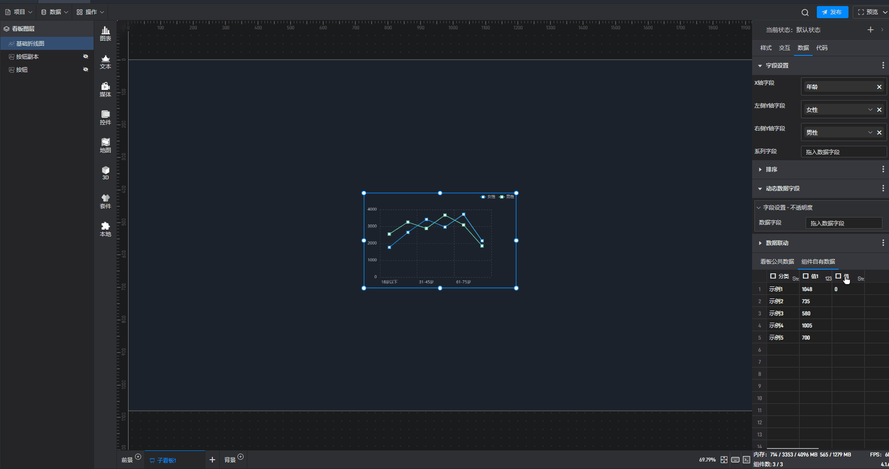889x469 pixels.
Task: Switch to 看板公共数据 tab
Action: pos(777,262)
